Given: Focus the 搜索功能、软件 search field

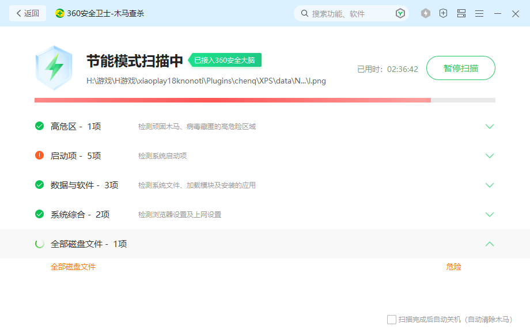Looking at the screenshot, I should 351,13.
